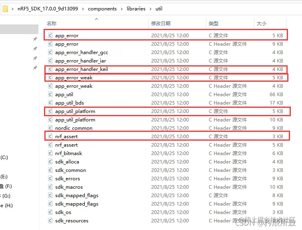Click the folder icon in the address bar

[5, 9]
